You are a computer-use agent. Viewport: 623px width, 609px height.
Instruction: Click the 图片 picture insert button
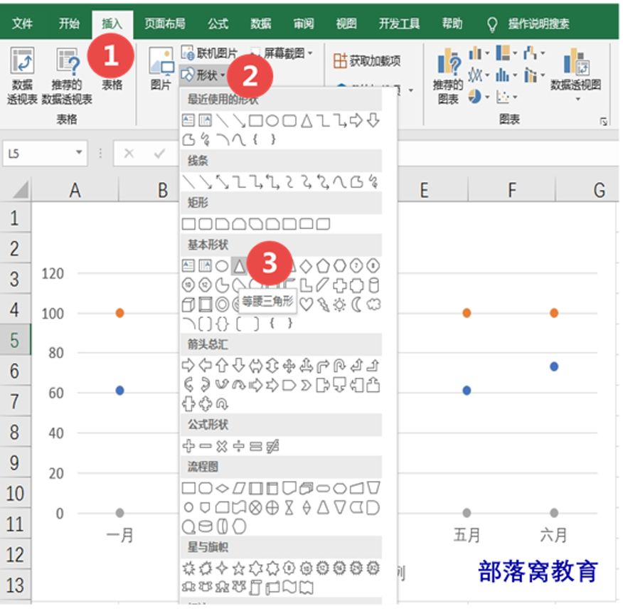(x=161, y=68)
